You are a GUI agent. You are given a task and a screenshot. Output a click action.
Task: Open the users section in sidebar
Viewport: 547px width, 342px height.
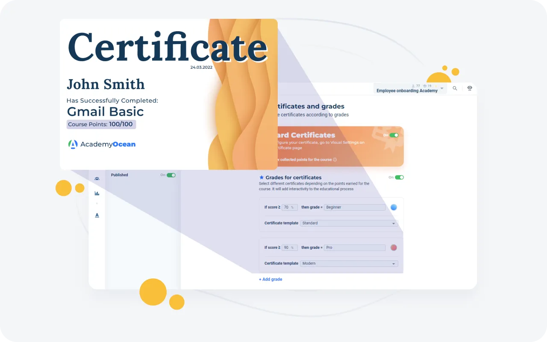97,178
